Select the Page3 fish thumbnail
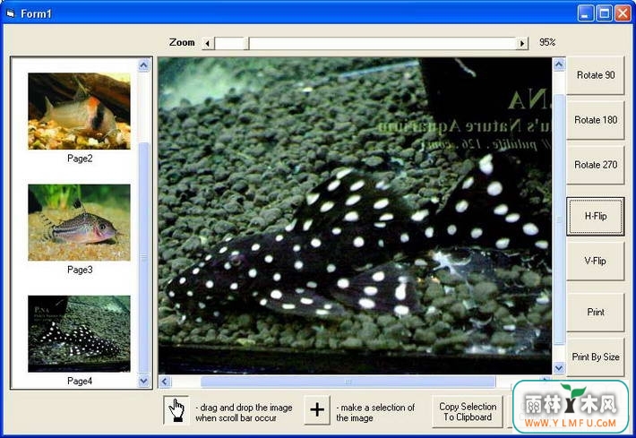Screen dimensions: 636x438 tap(79, 222)
